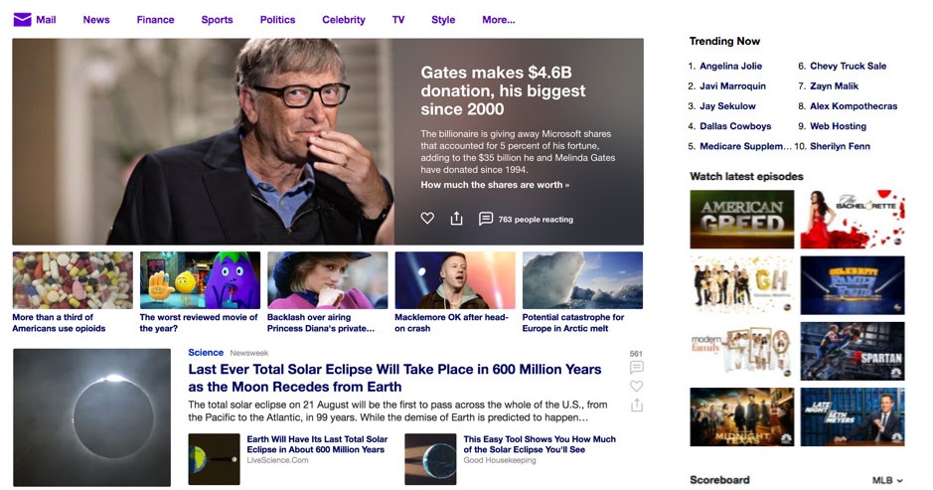Open trending topic Alex Kompothecras
The width and height of the screenshot is (933, 490).
pyautogui.click(x=854, y=106)
